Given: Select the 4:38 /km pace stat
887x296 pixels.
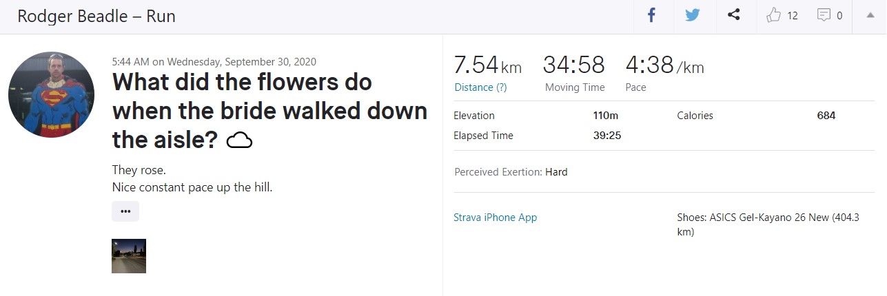Looking at the screenshot, I should (x=664, y=65).
